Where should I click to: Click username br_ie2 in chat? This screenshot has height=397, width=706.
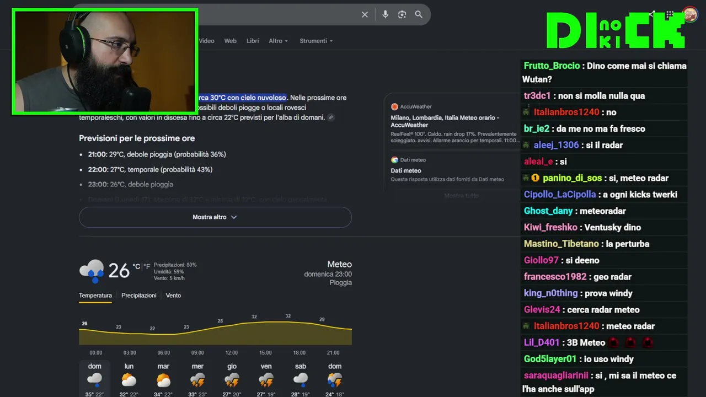click(537, 128)
